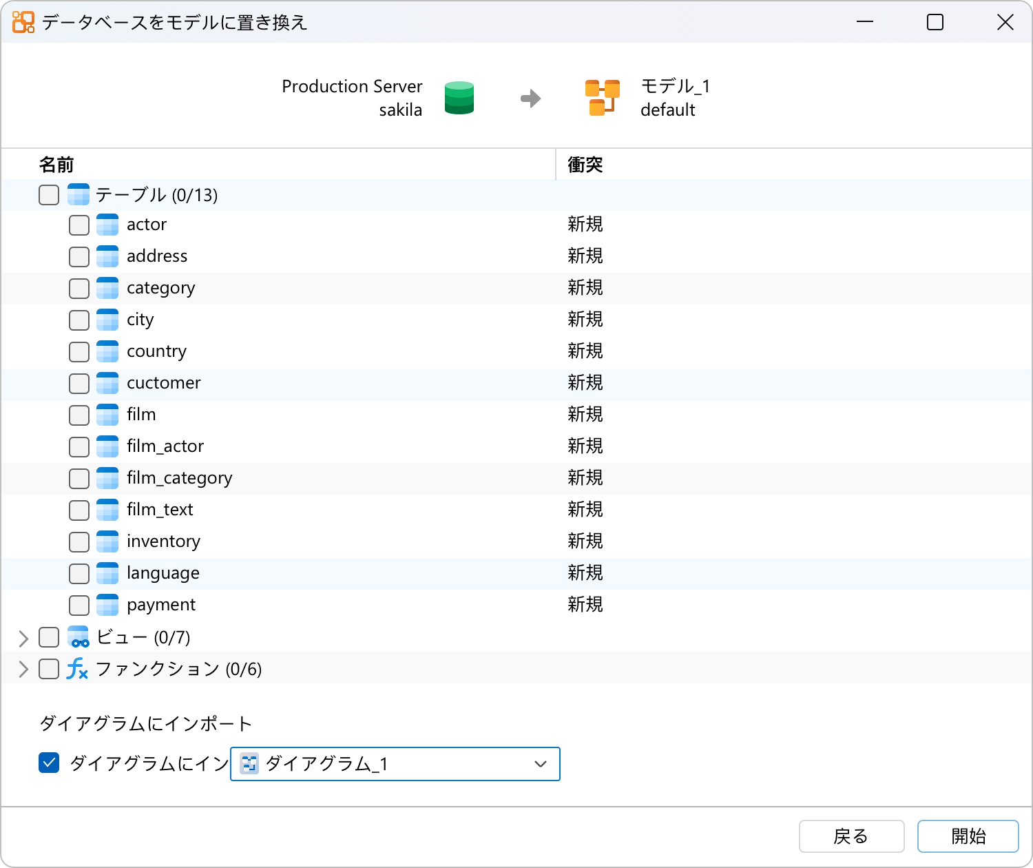Image resolution: width=1033 pixels, height=868 pixels.
Task: Click the ファンクション (0/6) row label
Action: [178, 669]
